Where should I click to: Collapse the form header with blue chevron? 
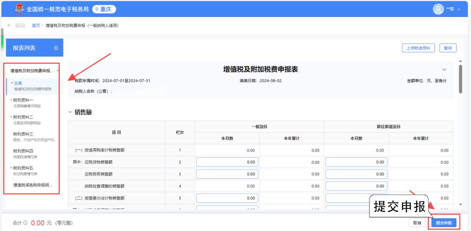pyautogui.click(x=444, y=70)
